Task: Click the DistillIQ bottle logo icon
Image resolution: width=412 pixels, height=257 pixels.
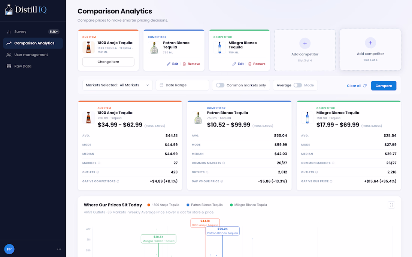Action: pos(9,10)
